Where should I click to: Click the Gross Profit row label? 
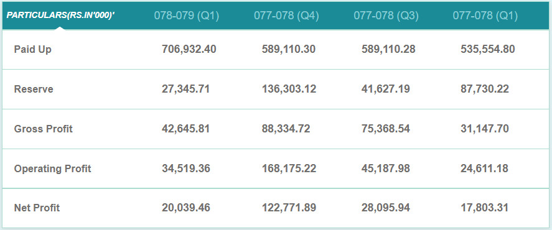[44, 129]
